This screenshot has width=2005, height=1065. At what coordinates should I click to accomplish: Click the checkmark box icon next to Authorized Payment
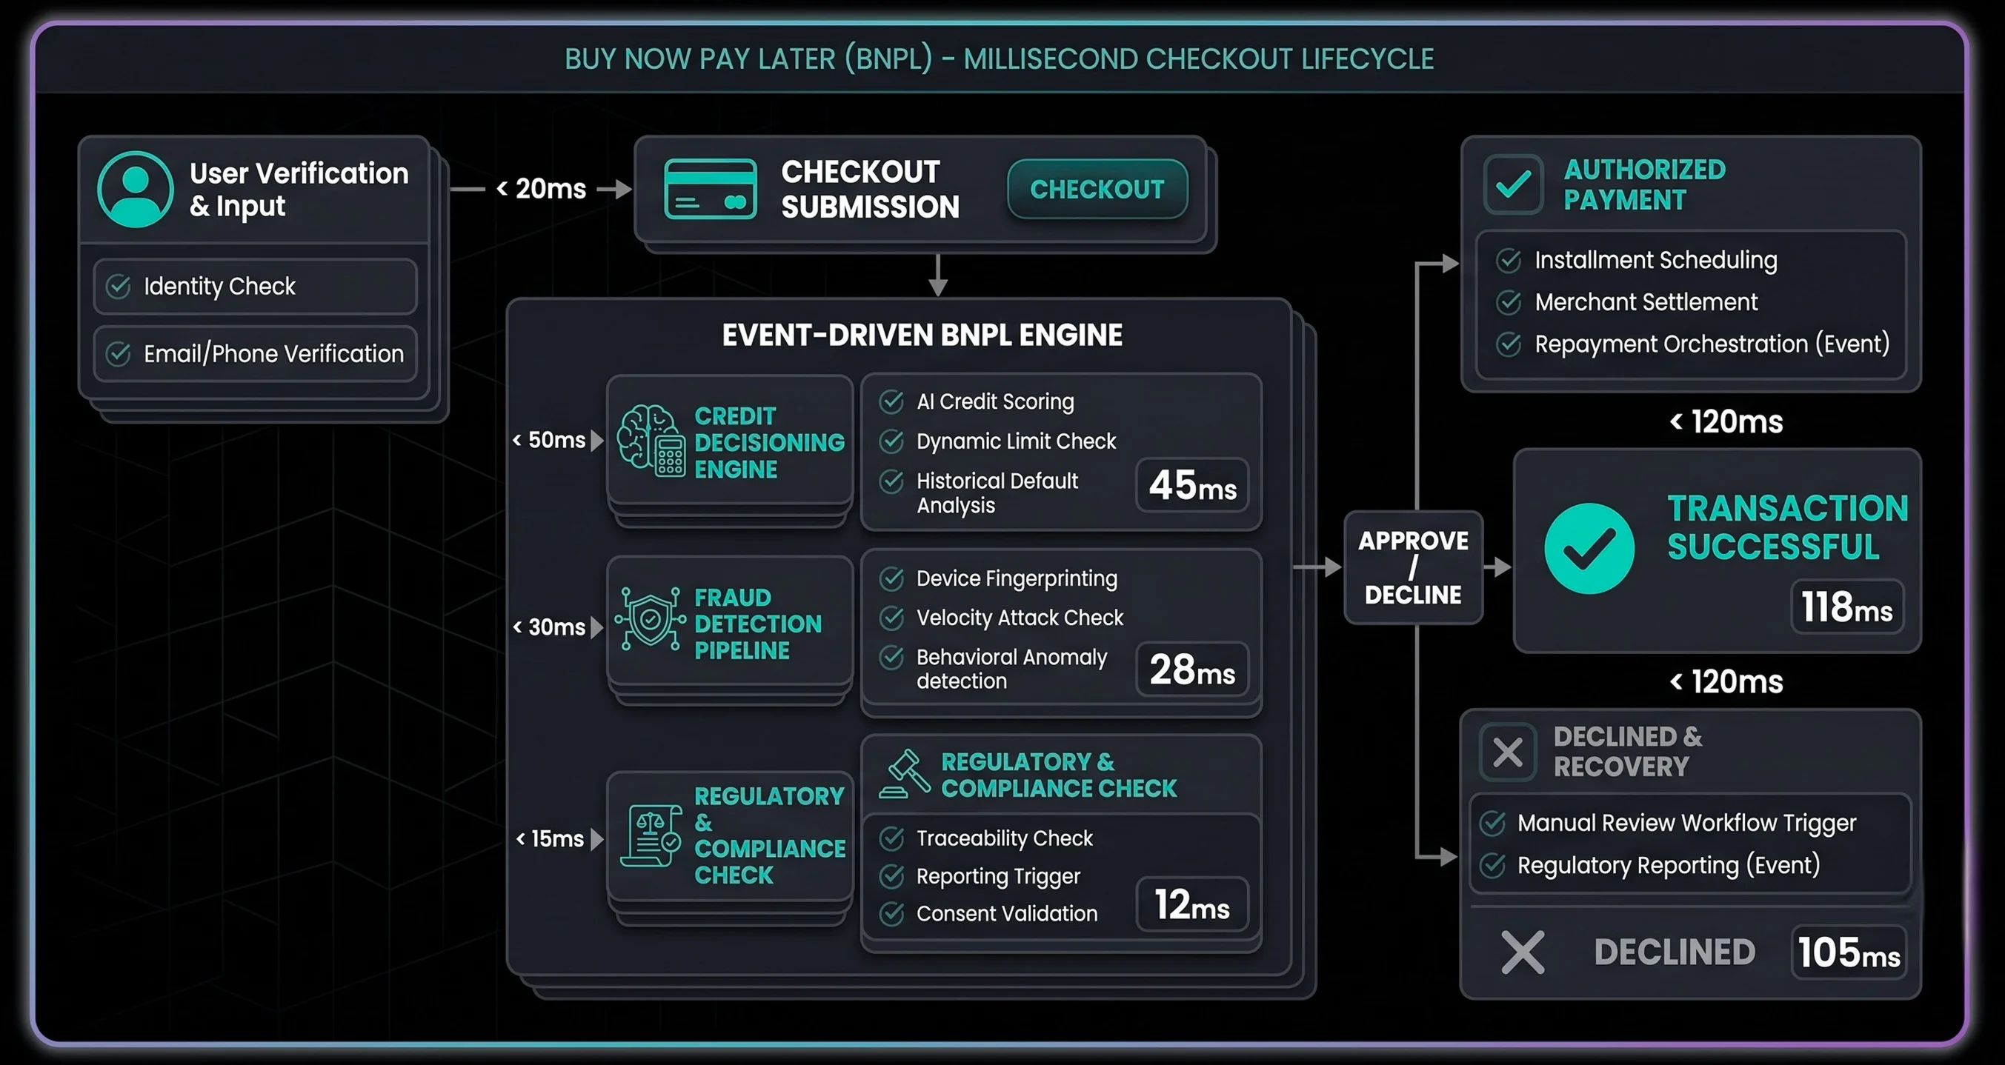coord(1513,184)
